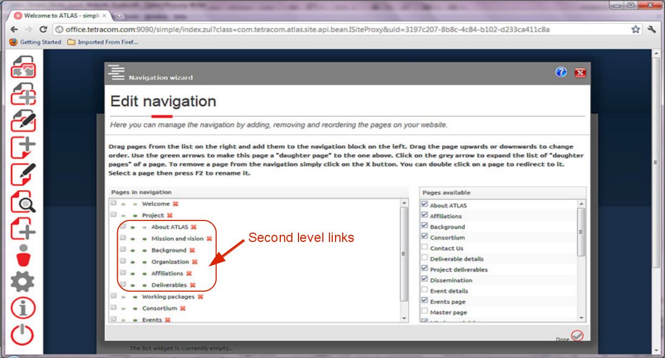Viewport: 665px width, 358px height.
Task: Close the Navigation wizard with red X
Action: pos(580,73)
